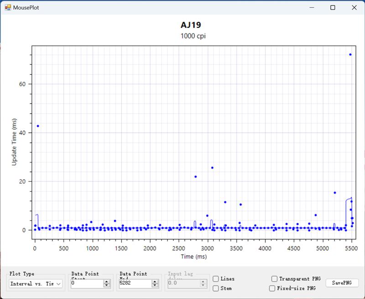Click the Data Point End input field
The height and width of the screenshot is (299, 365).
(135, 283)
